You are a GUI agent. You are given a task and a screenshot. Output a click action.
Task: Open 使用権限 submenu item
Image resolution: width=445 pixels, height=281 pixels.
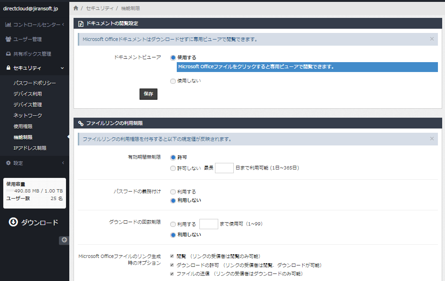pos(23,126)
